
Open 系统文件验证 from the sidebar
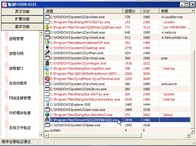(20, 128)
